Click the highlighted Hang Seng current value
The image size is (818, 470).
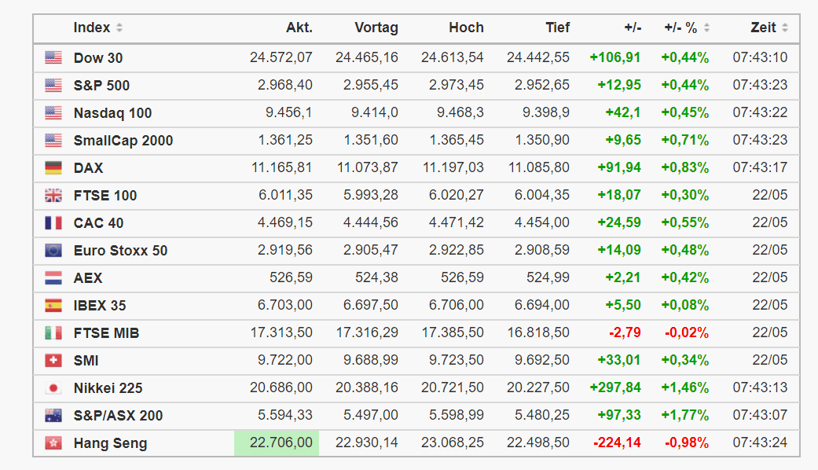tap(281, 442)
